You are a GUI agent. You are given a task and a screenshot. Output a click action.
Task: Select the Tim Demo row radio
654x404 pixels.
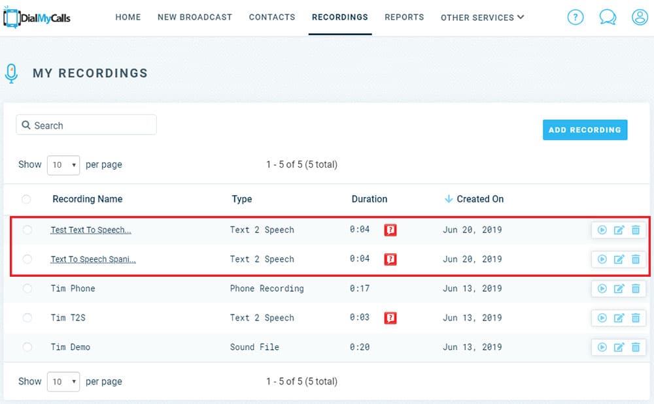coord(27,347)
